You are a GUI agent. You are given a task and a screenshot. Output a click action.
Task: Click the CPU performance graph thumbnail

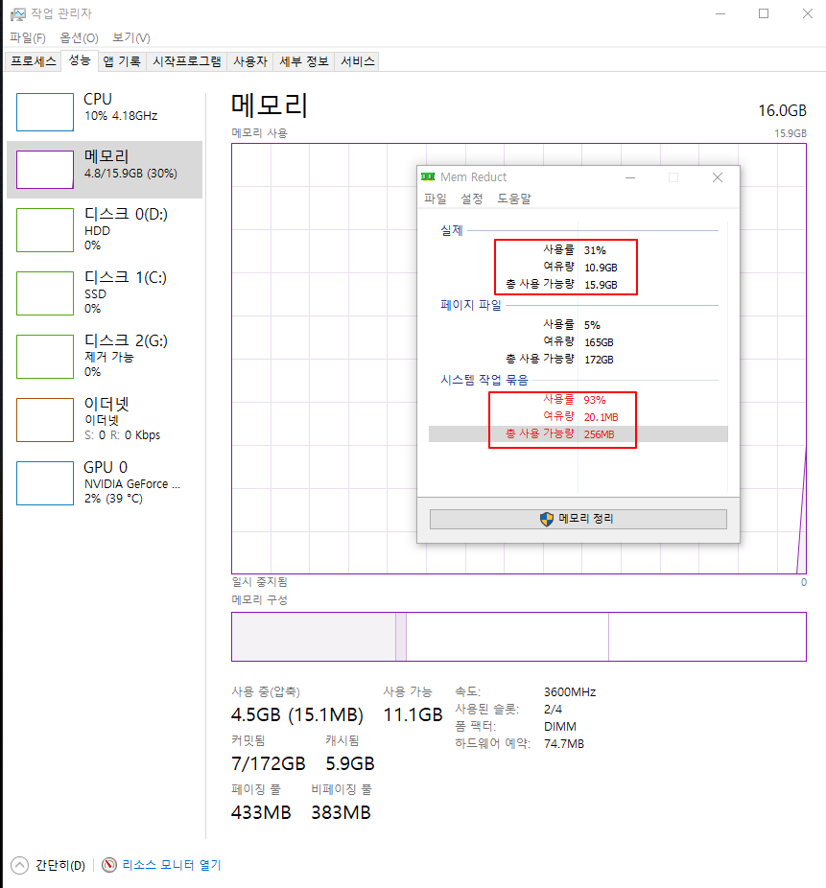click(x=45, y=111)
